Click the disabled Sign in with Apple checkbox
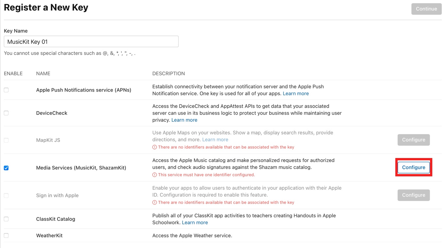 6,195
